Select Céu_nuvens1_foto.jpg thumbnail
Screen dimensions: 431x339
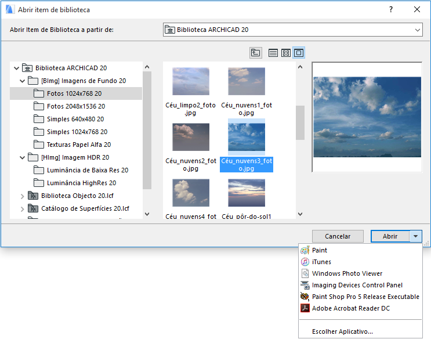[247, 81]
